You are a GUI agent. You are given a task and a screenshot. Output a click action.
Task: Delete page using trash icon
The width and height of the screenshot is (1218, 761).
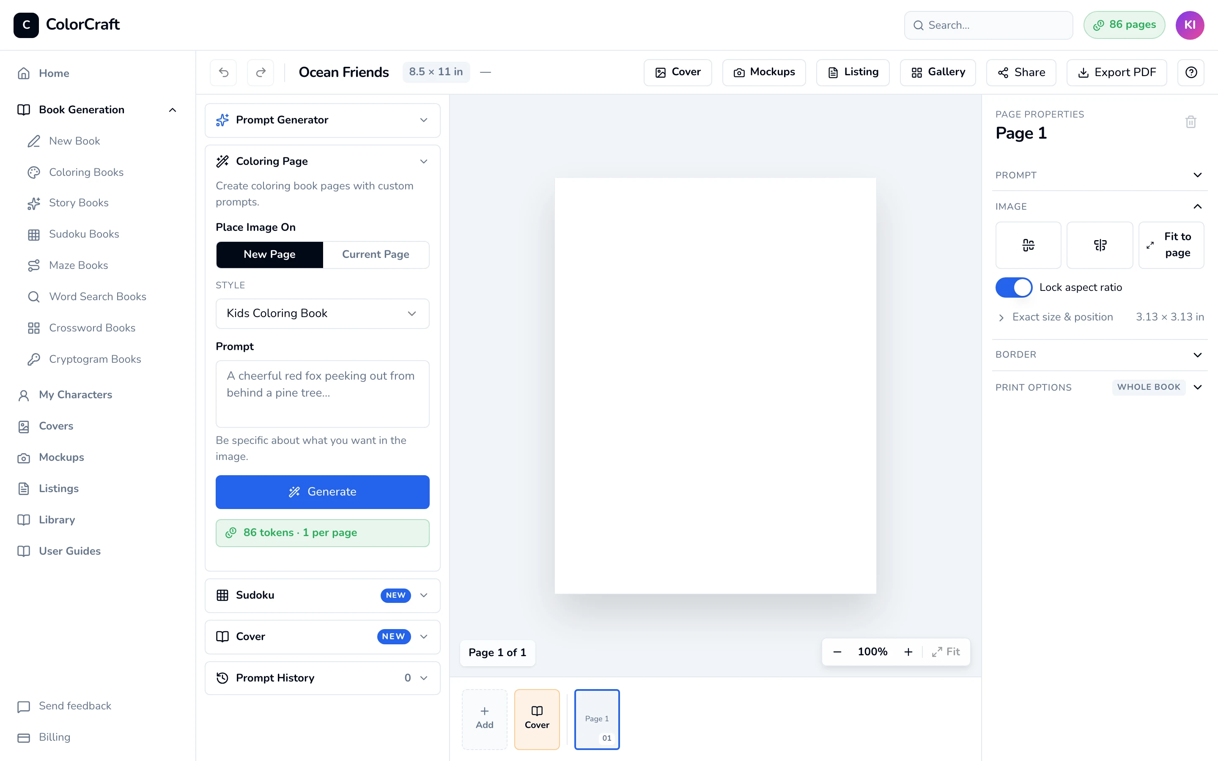1191,122
